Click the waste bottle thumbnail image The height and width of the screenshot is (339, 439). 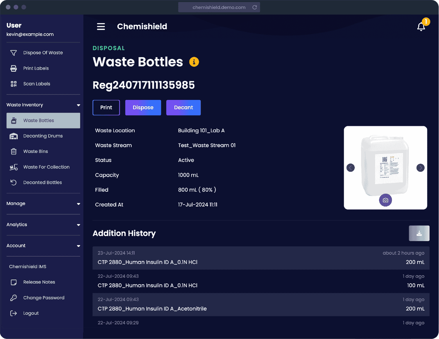(386, 168)
